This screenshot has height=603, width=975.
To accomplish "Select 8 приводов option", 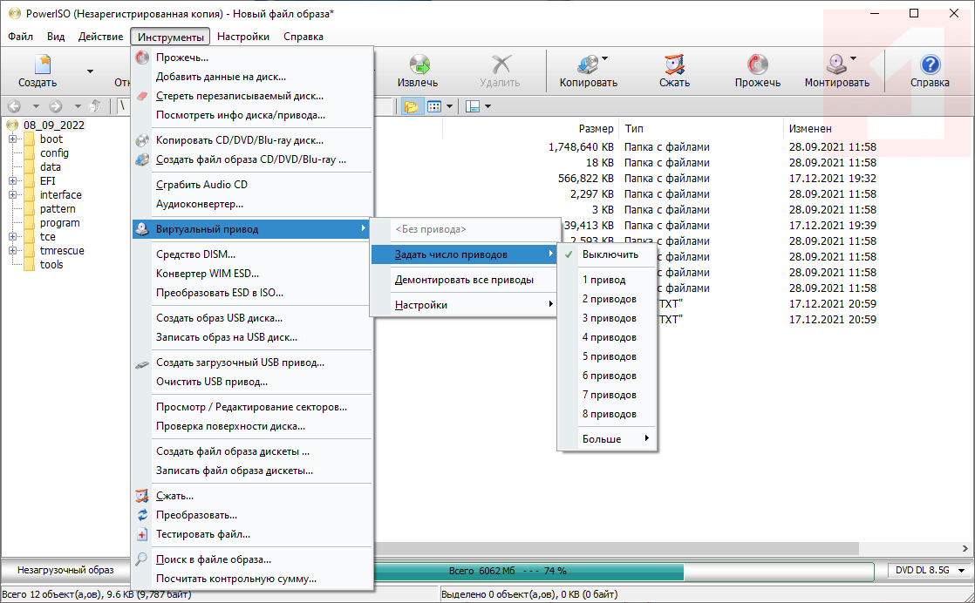I will point(607,415).
